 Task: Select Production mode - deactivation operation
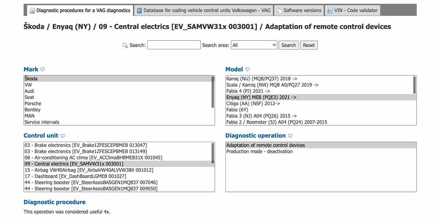coord(259,151)
